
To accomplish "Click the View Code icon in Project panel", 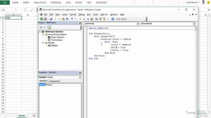I will point(41,28).
